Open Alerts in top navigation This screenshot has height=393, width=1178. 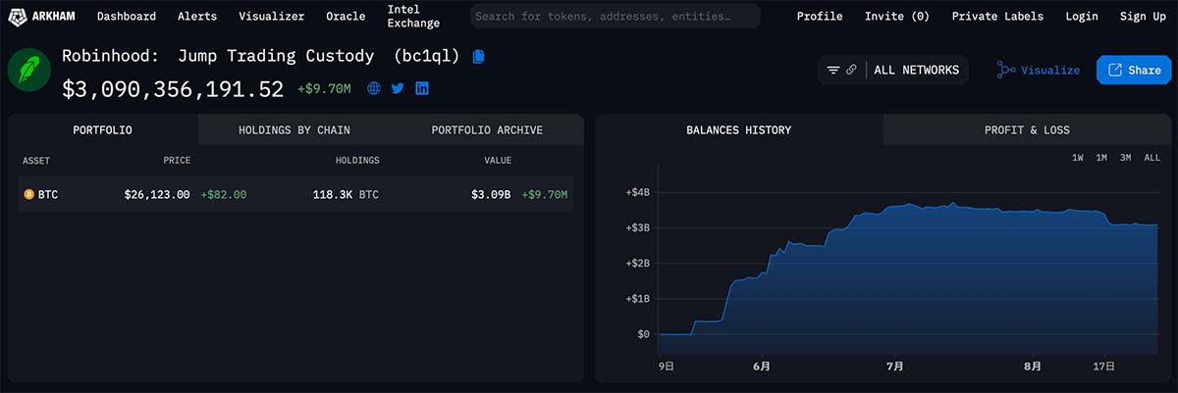coord(197,17)
